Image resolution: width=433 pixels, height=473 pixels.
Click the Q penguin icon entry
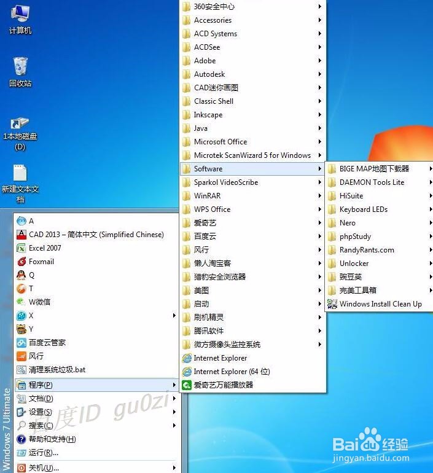tap(96, 275)
